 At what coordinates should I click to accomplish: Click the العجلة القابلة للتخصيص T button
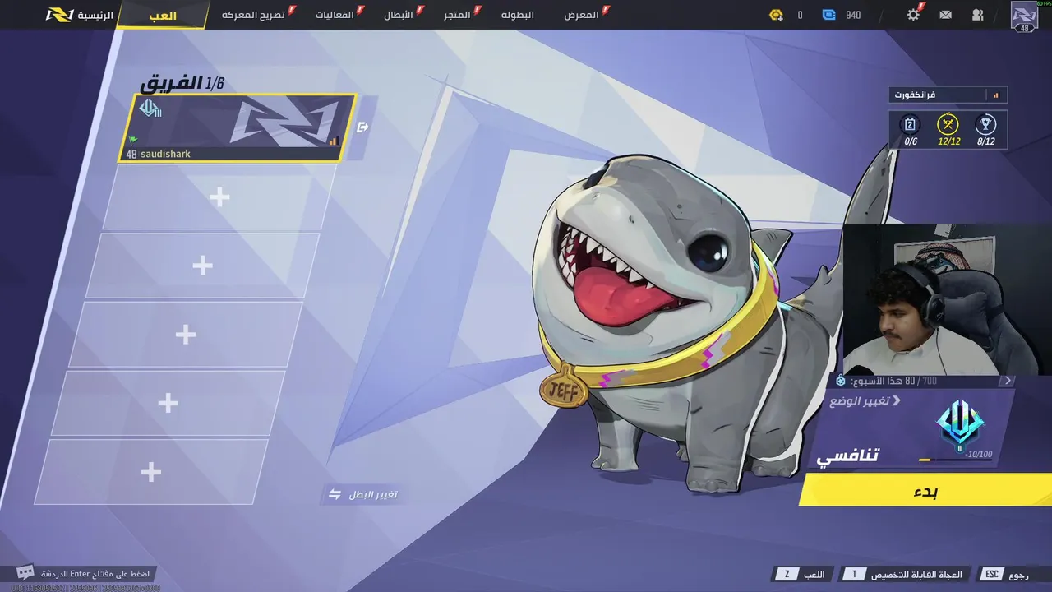[903, 574]
